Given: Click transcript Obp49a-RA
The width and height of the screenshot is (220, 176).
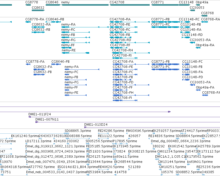Looking at the screenshot, I should click(x=198, y=48).
